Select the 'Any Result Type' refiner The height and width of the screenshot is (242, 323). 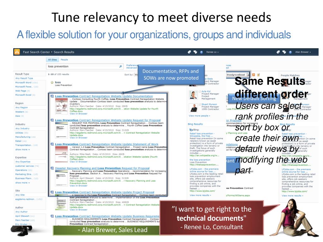click(24, 78)
